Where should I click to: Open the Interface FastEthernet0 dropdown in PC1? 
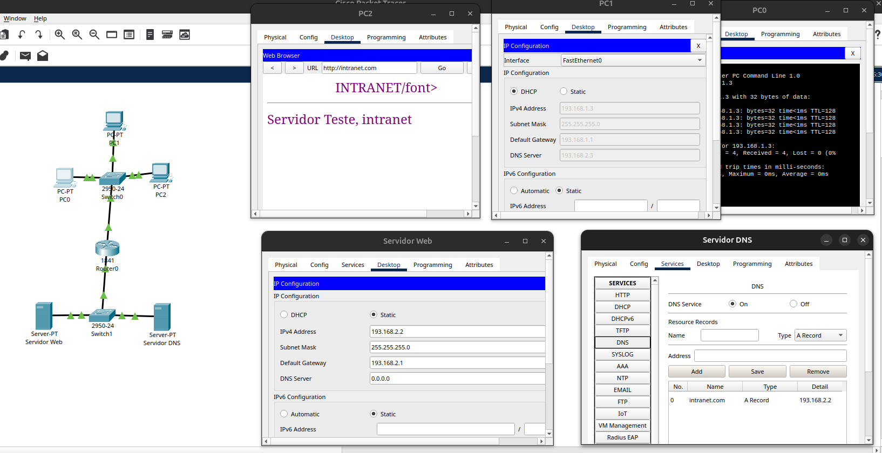point(633,60)
